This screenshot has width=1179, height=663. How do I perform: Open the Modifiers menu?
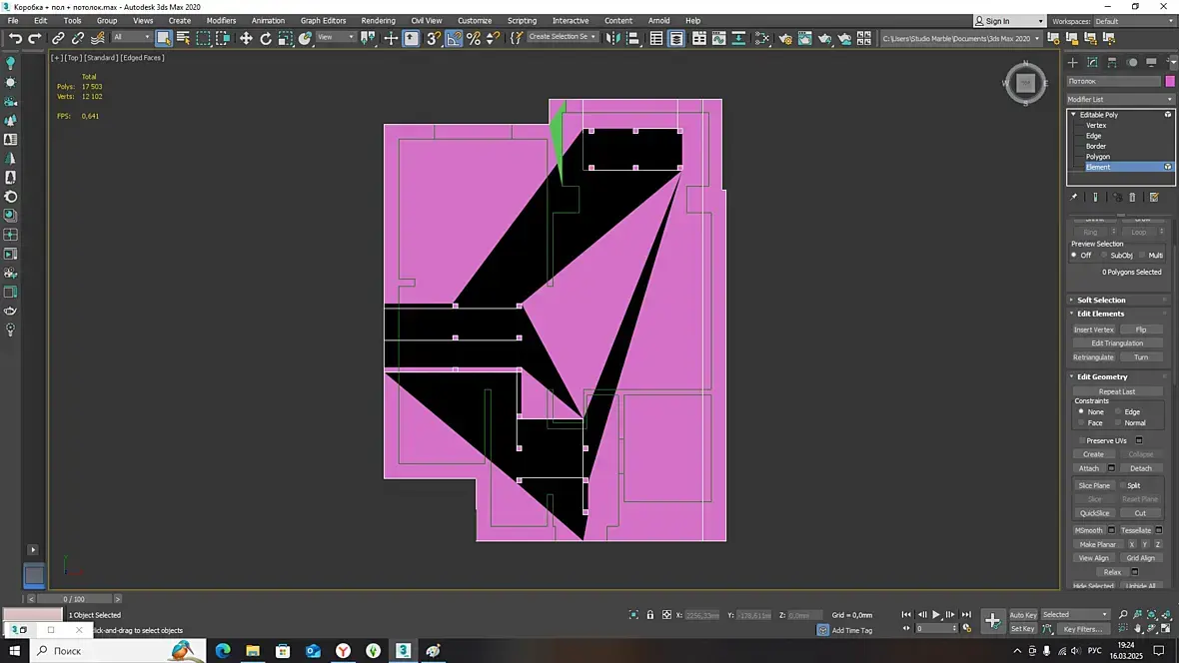(221, 20)
